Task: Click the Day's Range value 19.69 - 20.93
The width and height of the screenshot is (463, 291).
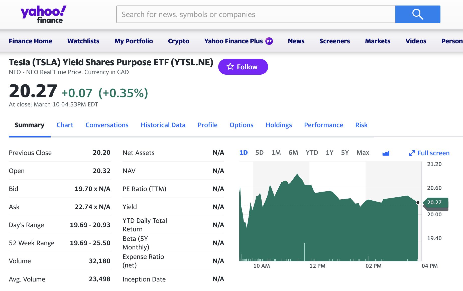Action: click(90, 225)
